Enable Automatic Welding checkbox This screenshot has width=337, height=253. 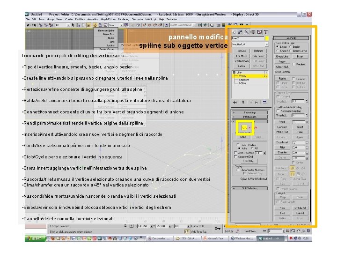278,111
